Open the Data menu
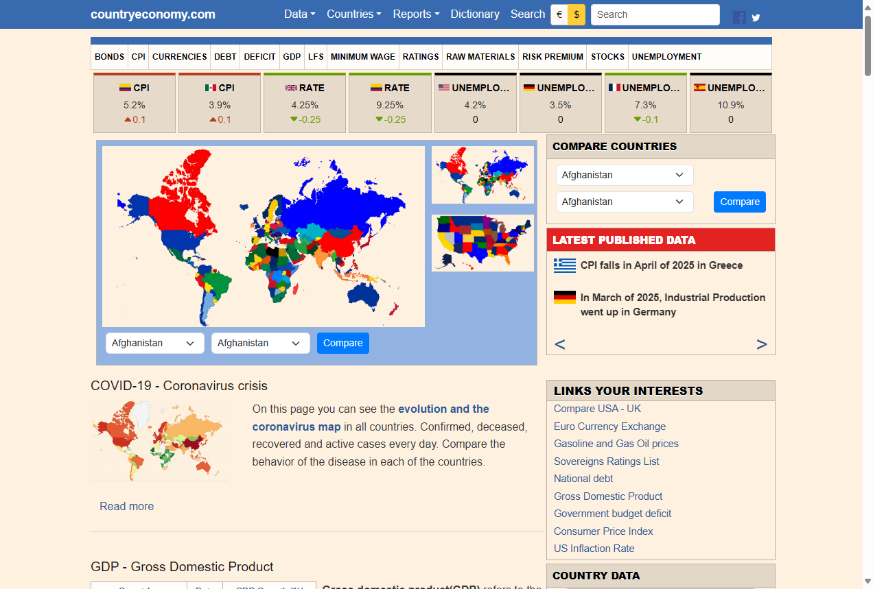The image size is (873, 589). 300,14
